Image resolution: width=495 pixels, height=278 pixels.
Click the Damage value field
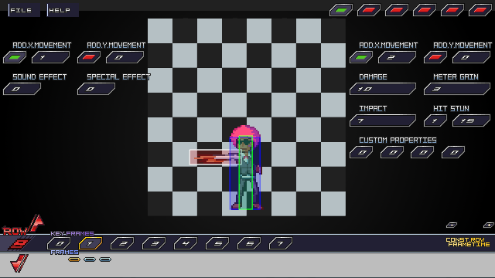click(383, 89)
